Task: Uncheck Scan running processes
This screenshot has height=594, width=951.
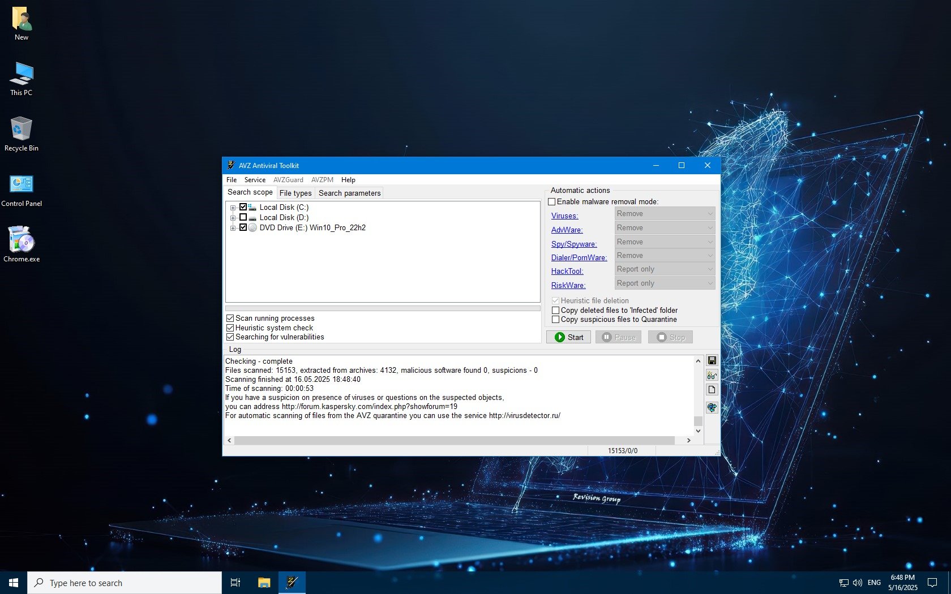Action: [x=230, y=318]
